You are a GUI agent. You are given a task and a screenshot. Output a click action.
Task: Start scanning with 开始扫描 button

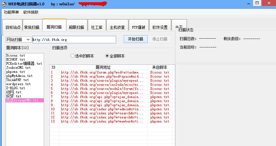[x=136, y=39]
